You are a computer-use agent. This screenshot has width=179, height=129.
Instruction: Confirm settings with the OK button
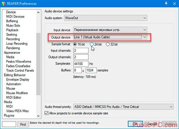tap(135, 124)
